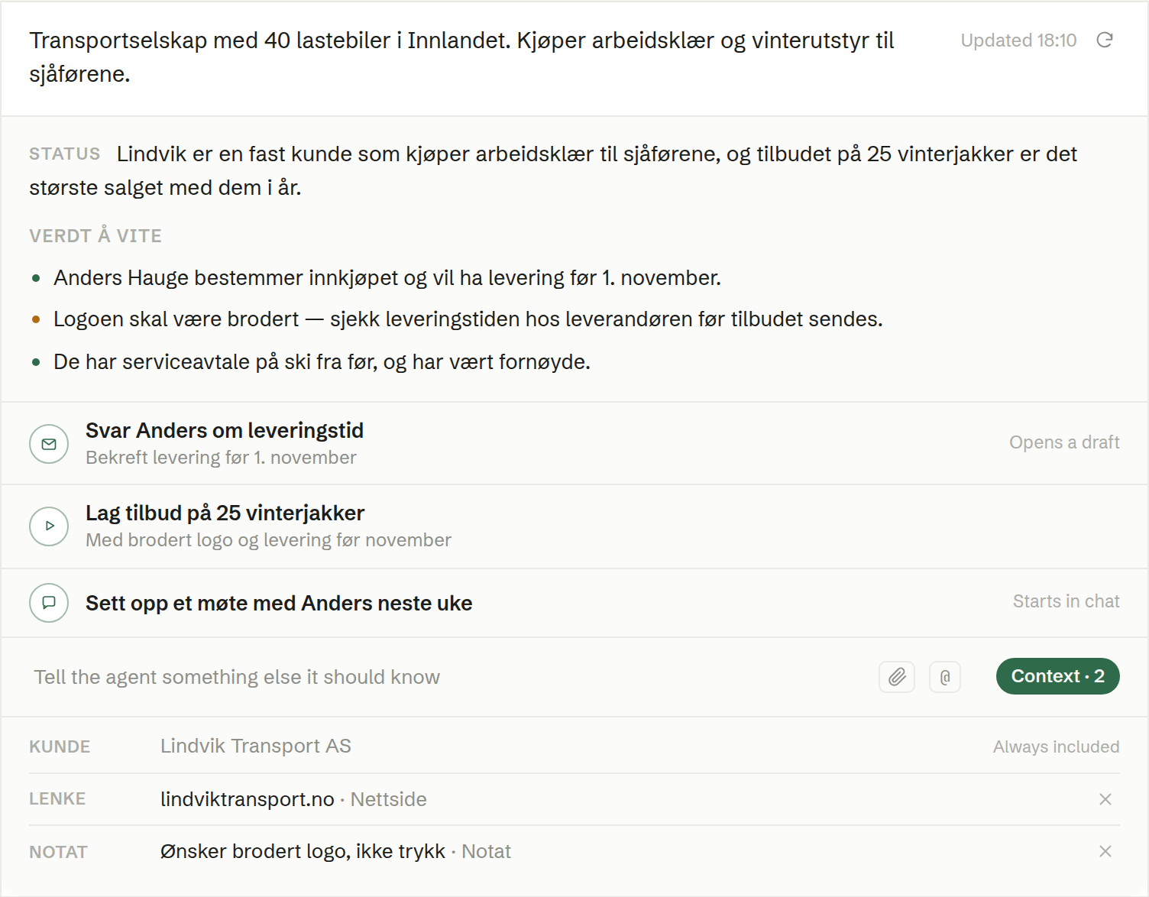
Task: Click the Starts in chat label
Action: 1066,601
